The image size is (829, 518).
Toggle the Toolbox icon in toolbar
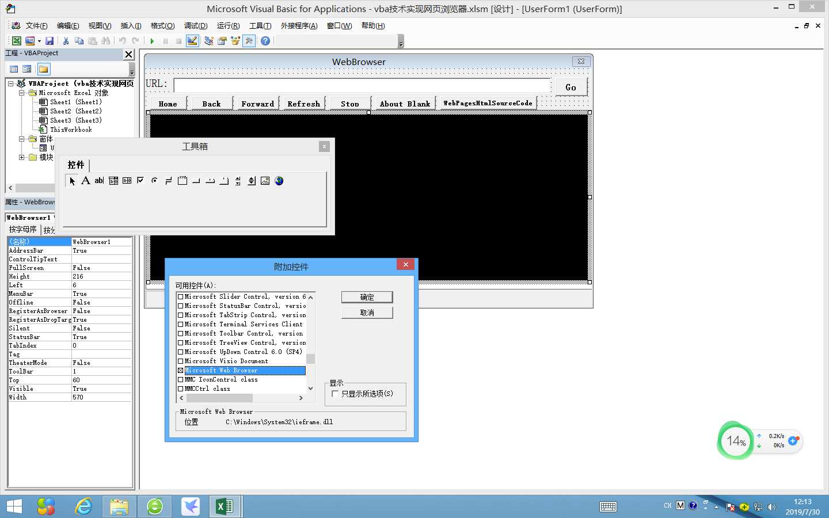click(249, 41)
